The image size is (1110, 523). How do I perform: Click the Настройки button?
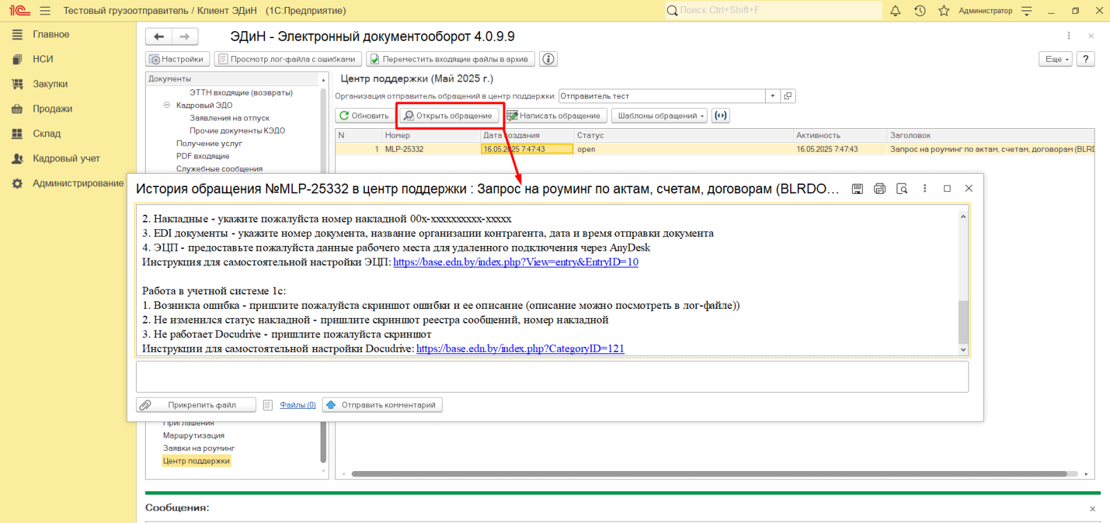coord(177,59)
